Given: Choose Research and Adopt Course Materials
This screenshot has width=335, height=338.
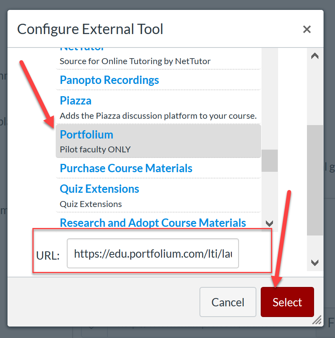Looking at the screenshot, I should tap(153, 223).
